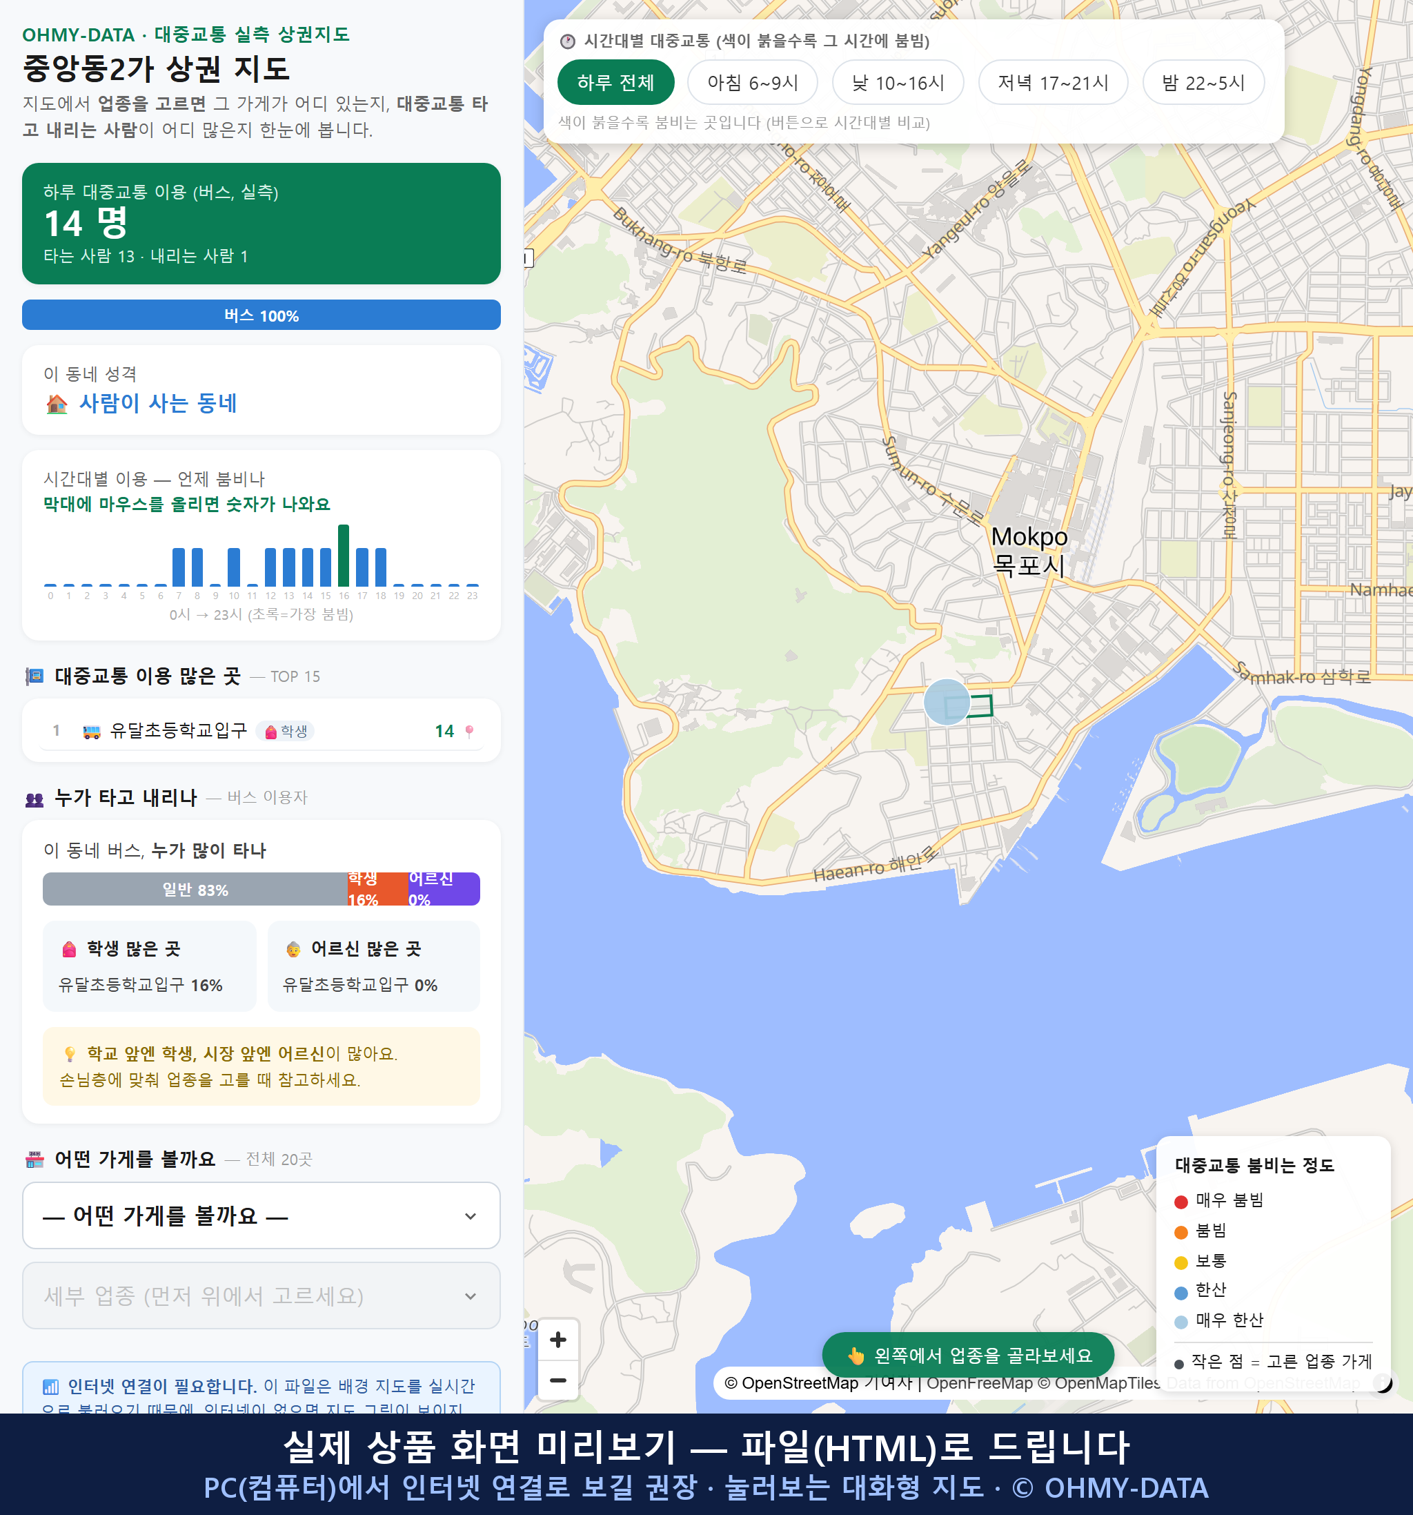
Task: Click the 학생 많은 곳 card
Action: click(149, 966)
